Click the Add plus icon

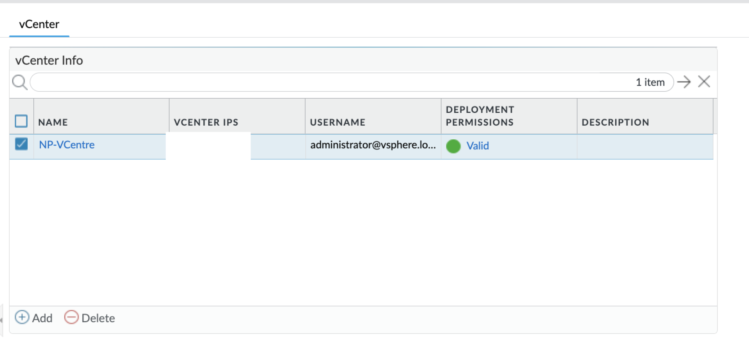22,317
